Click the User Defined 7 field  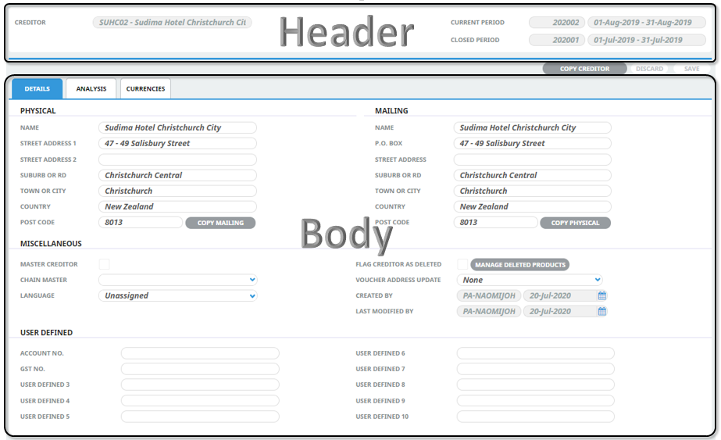click(536, 369)
